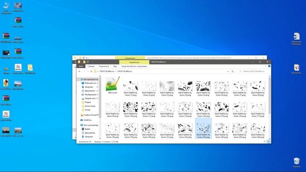Expand the ribbon with the chevron
This screenshot has width=306, height=172.
[266, 66]
